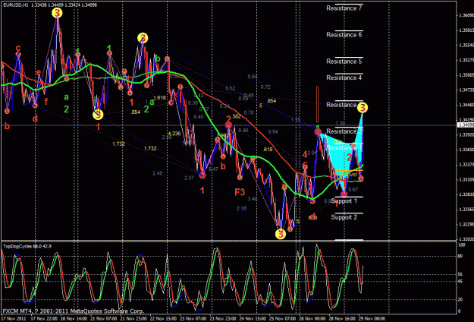Select the indicator scale value 20
Viewport: 474px width, 322px height.
(461, 300)
